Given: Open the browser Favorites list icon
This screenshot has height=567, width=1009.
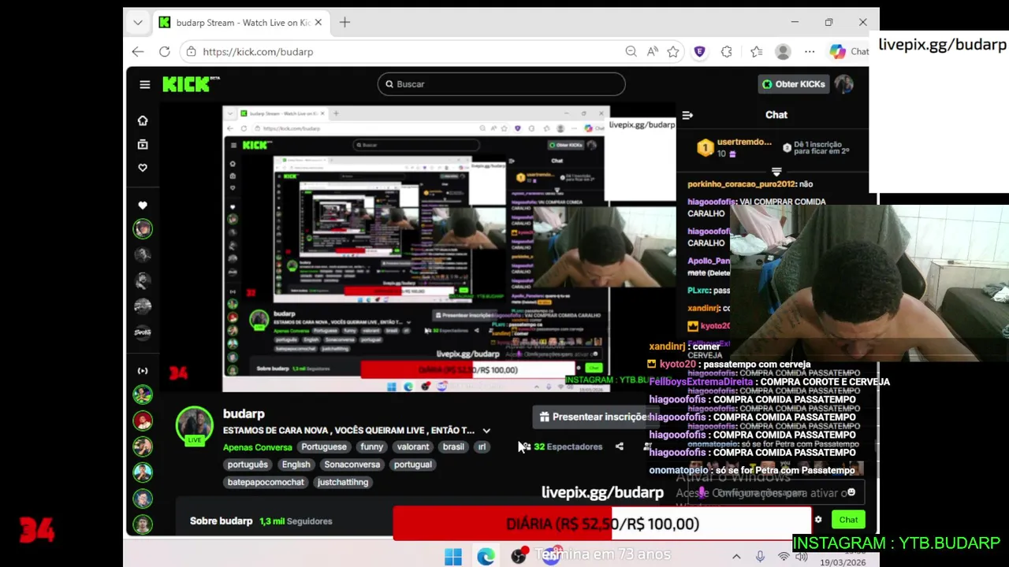Looking at the screenshot, I should point(757,52).
